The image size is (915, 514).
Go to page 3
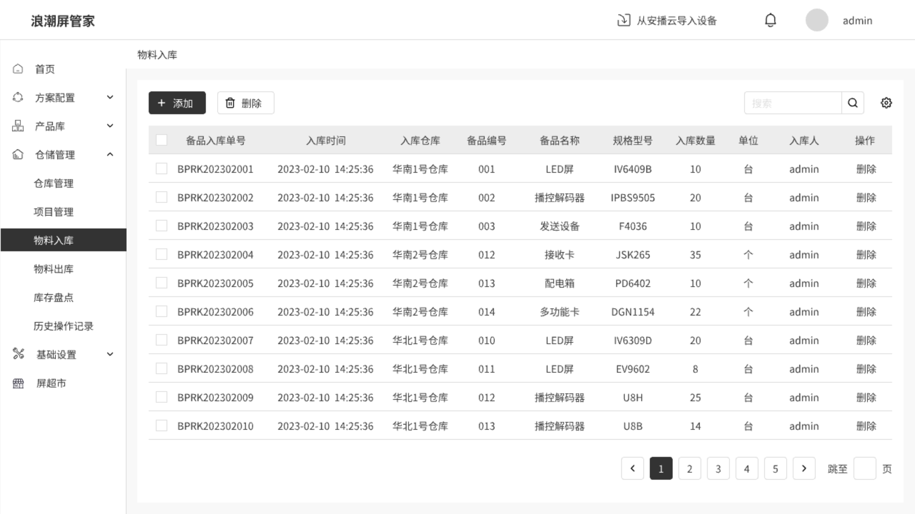point(718,468)
